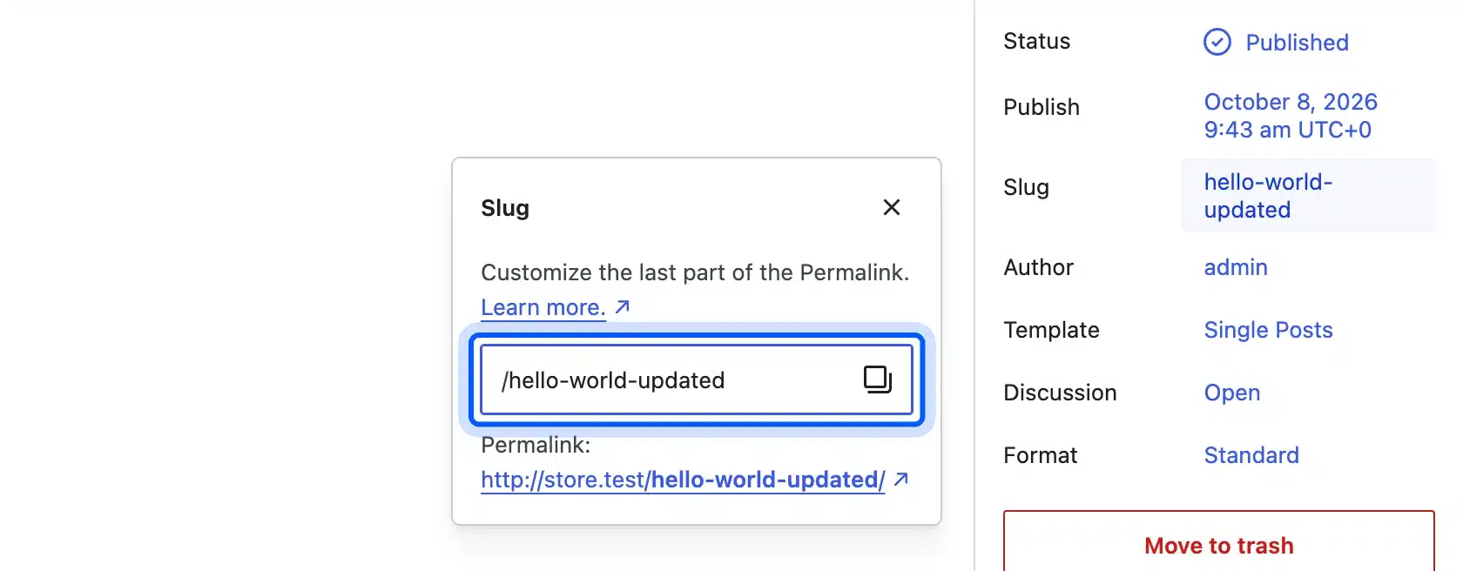Viewport: 1463px width, 571px height.
Task: Click the Template label in the sidebar
Action: pos(1051,330)
